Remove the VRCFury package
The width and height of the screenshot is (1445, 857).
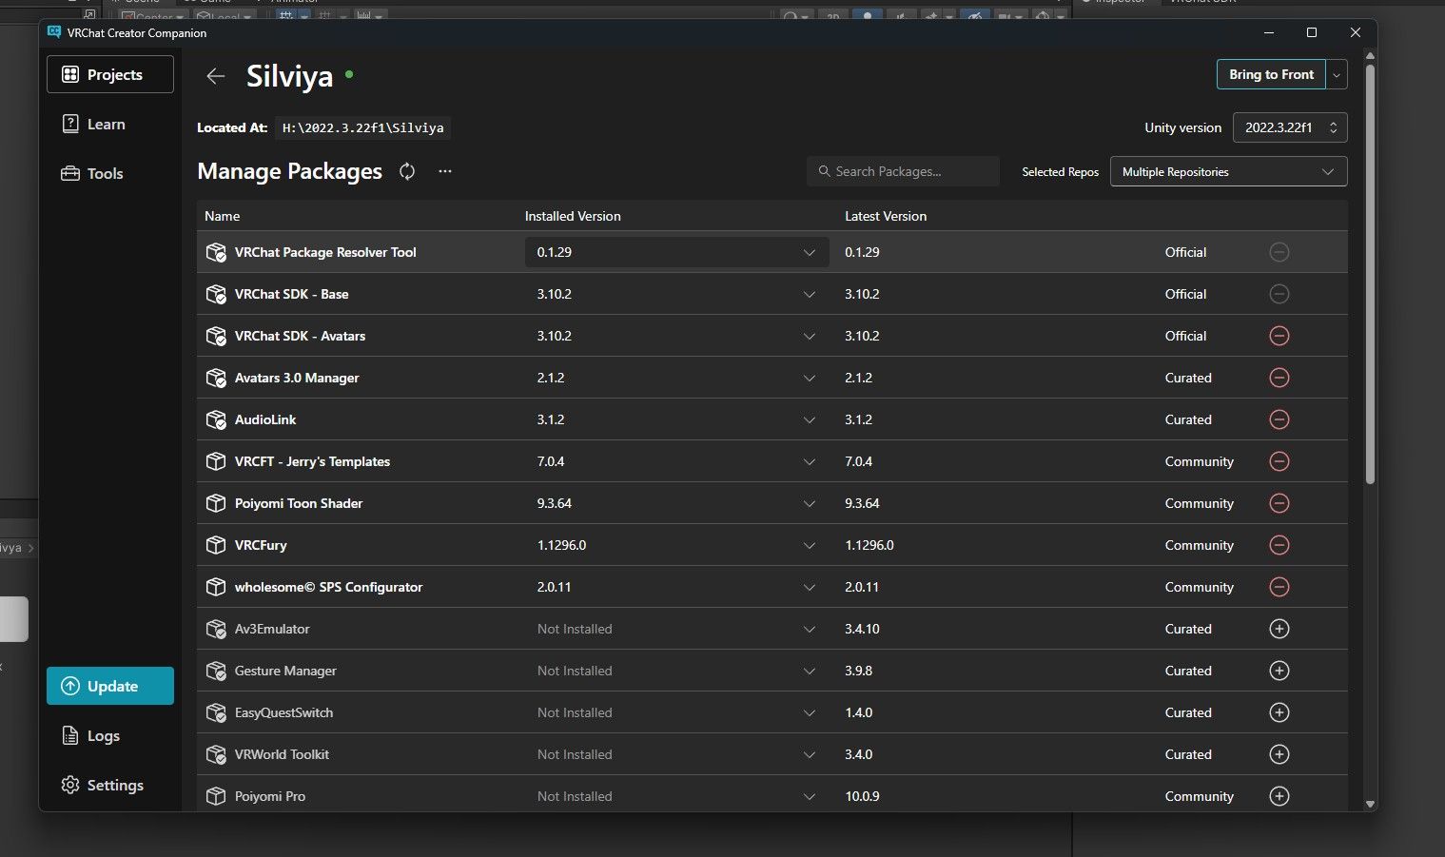(x=1279, y=545)
